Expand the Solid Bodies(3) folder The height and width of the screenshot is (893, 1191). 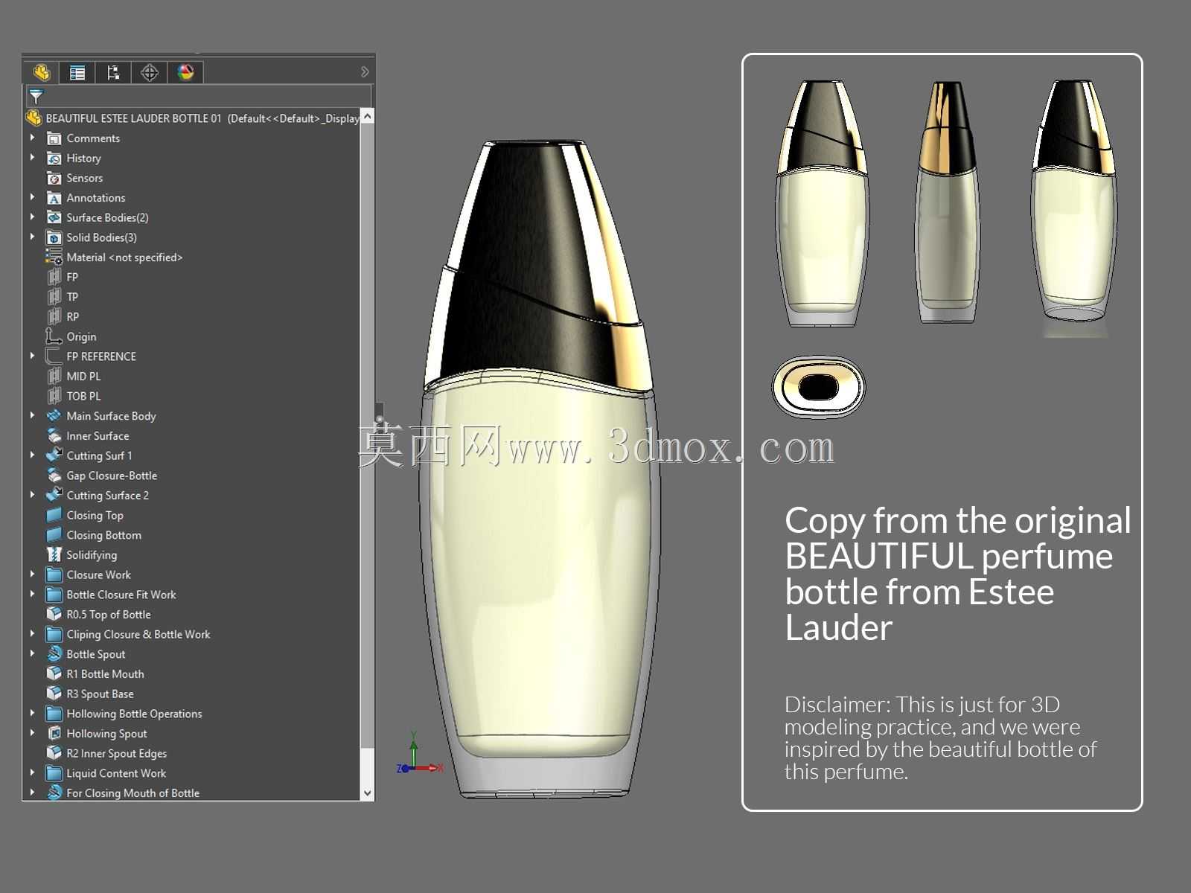tap(33, 237)
